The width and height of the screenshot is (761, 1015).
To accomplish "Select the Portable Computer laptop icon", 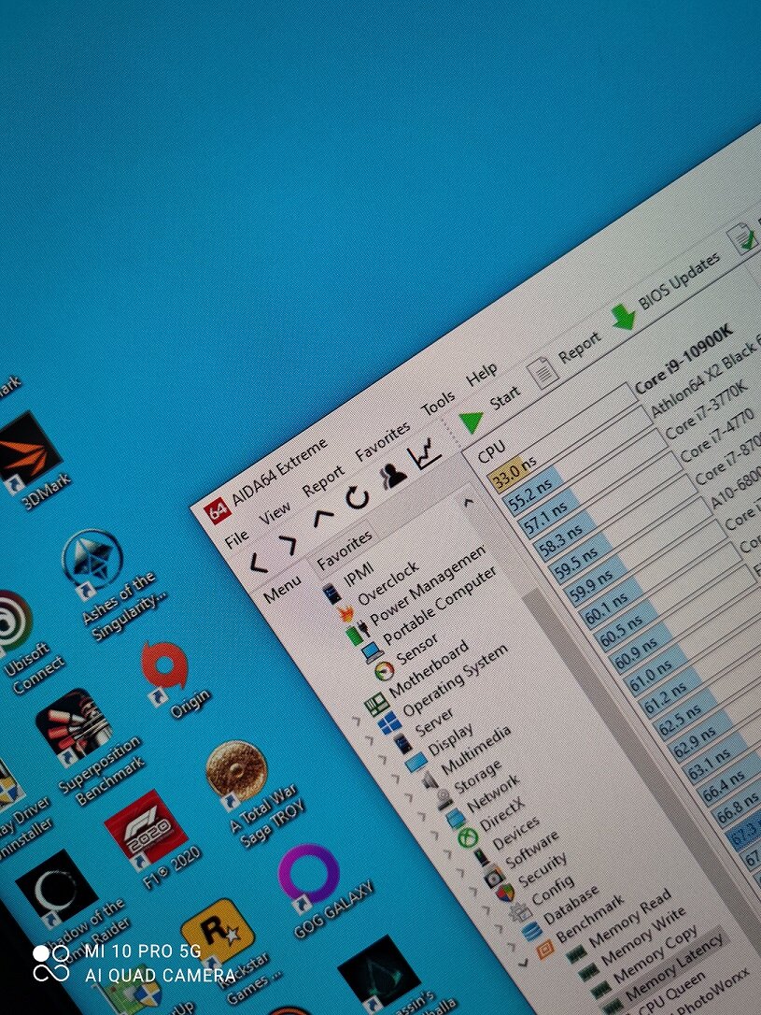I will (373, 652).
